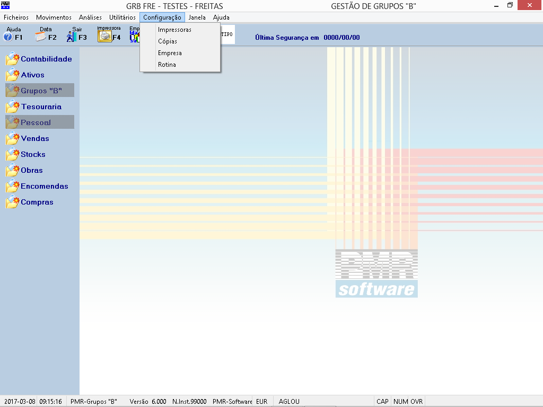The height and width of the screenshot is (407, 543).
Task: Open the Compras folder icon
Action: point(13,202)
